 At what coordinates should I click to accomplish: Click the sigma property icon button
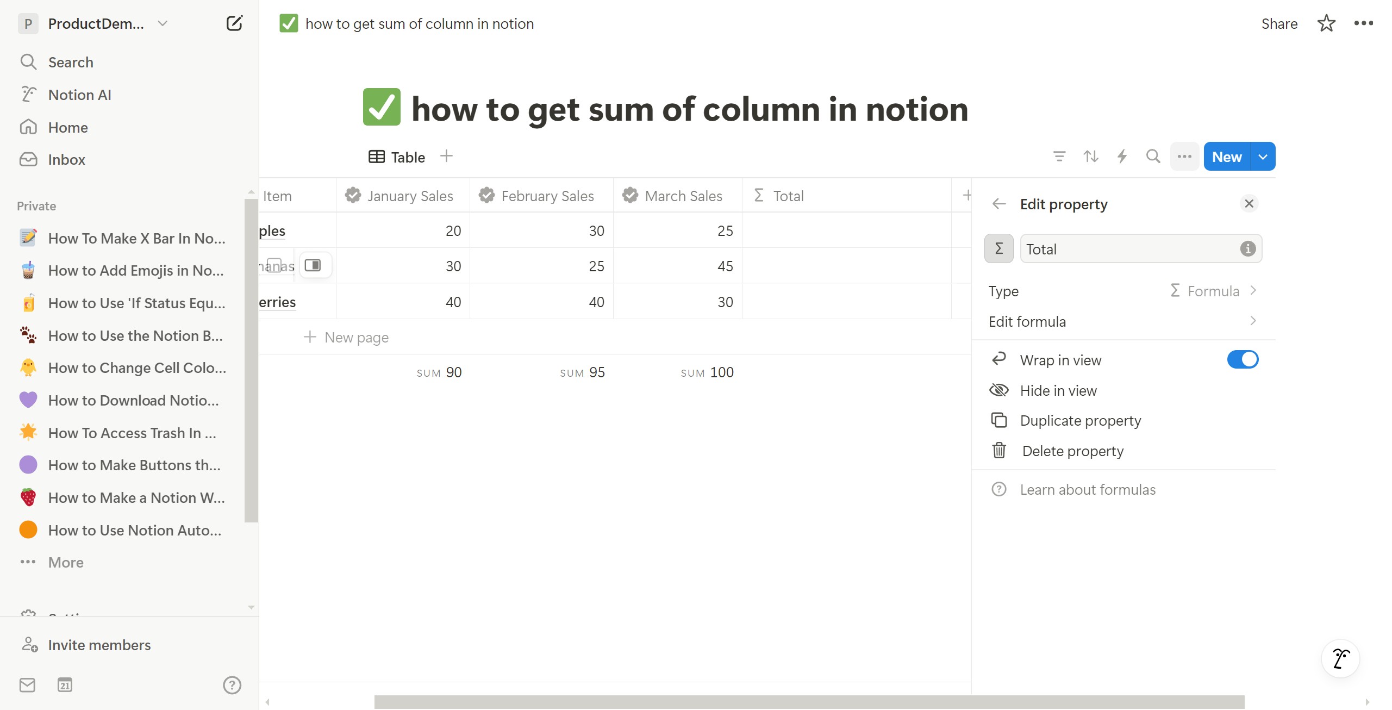tap(999, 249)
